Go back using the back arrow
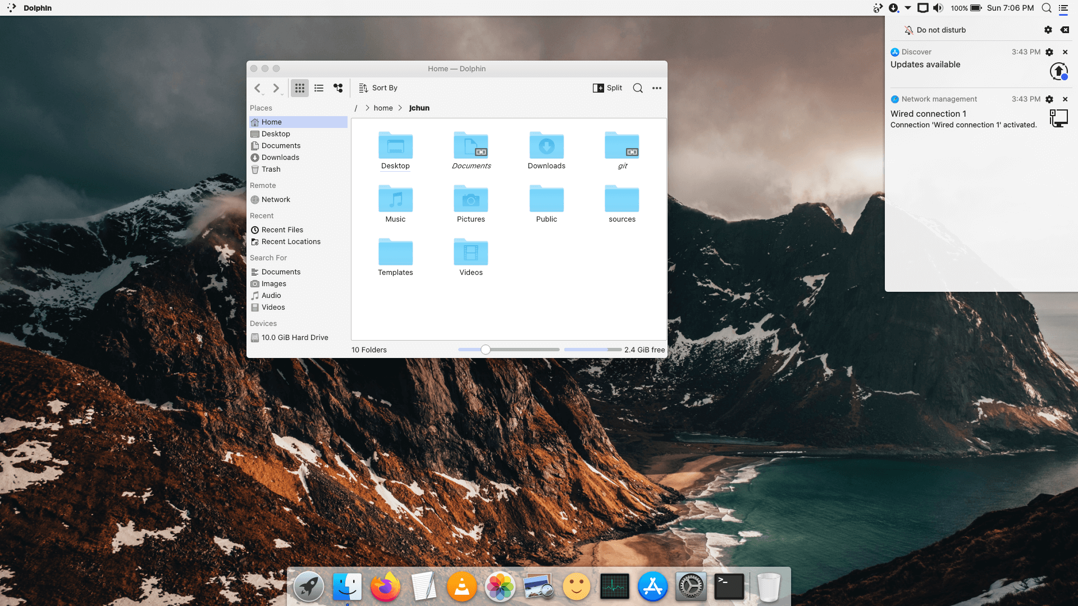Screen dimensions: 1078x606 (258, 88)
